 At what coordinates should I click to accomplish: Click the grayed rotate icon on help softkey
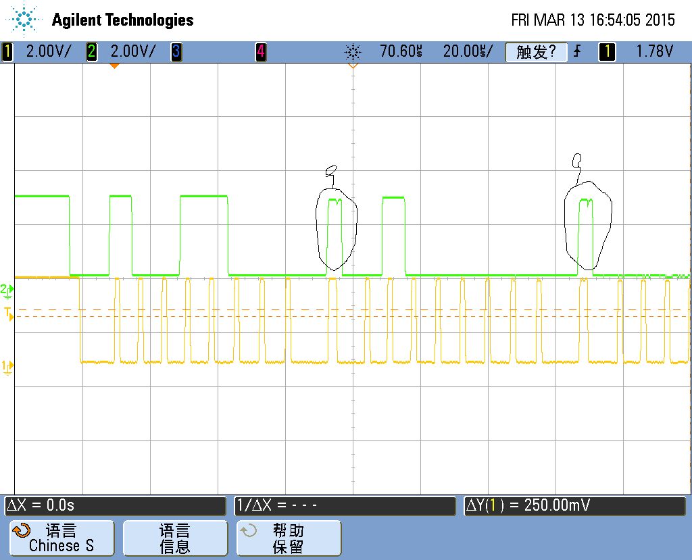tap(249, 530)
